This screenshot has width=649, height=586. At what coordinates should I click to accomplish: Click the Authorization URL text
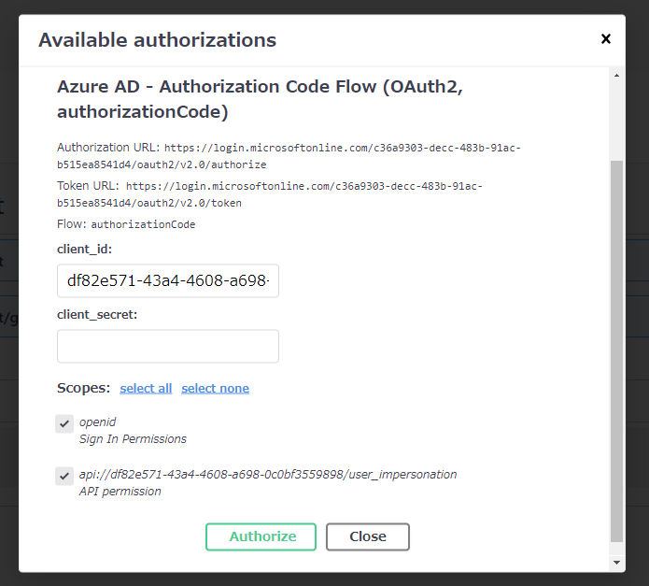pyautogui.click(x=289, y=156)
